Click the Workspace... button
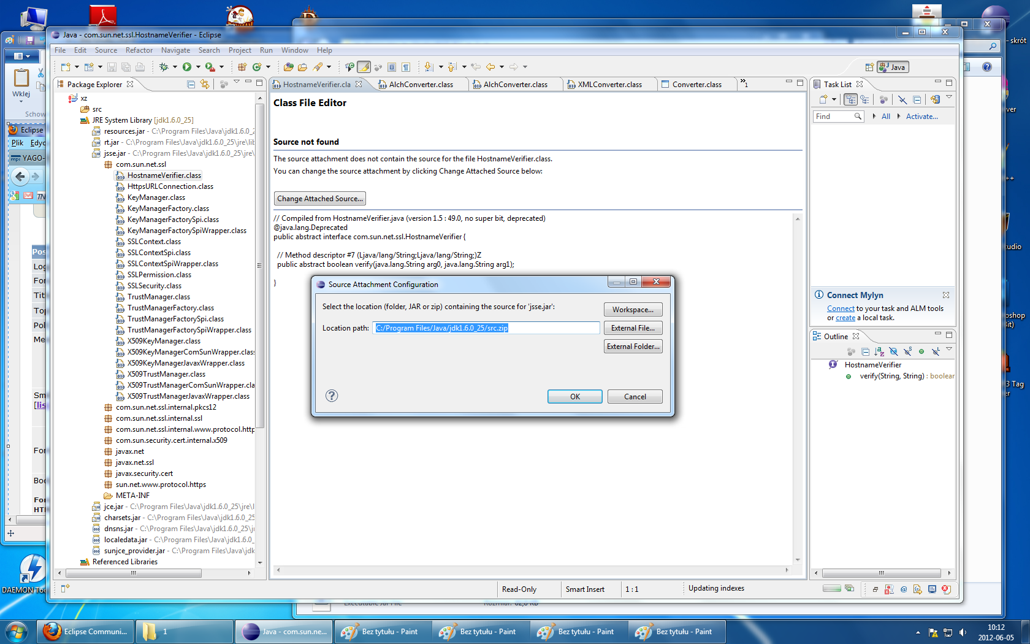The width and height of the screenshot is (1030, 644). click(633, 310)
